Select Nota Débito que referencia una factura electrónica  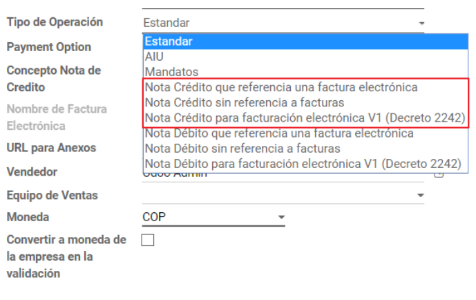point(305,133)
